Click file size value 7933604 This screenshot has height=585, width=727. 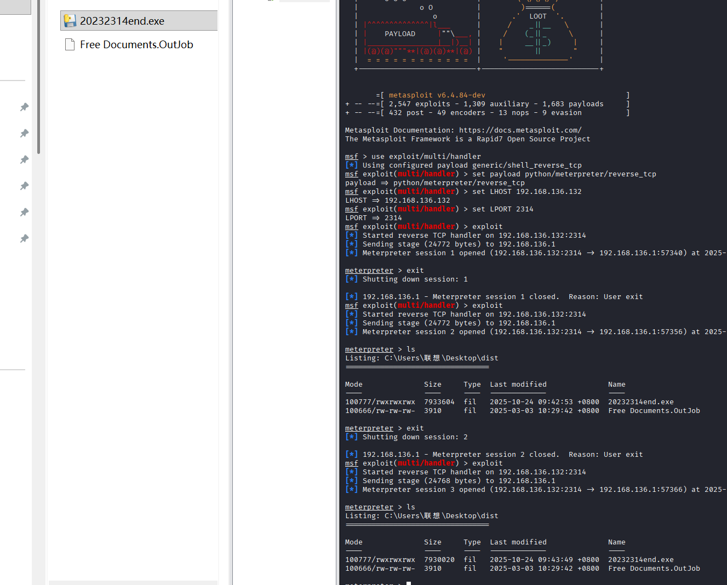[x=439, y=402]
